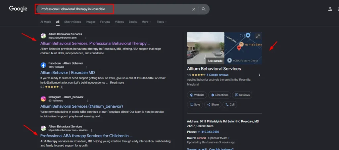Click the Directions button

pos(220,95)
